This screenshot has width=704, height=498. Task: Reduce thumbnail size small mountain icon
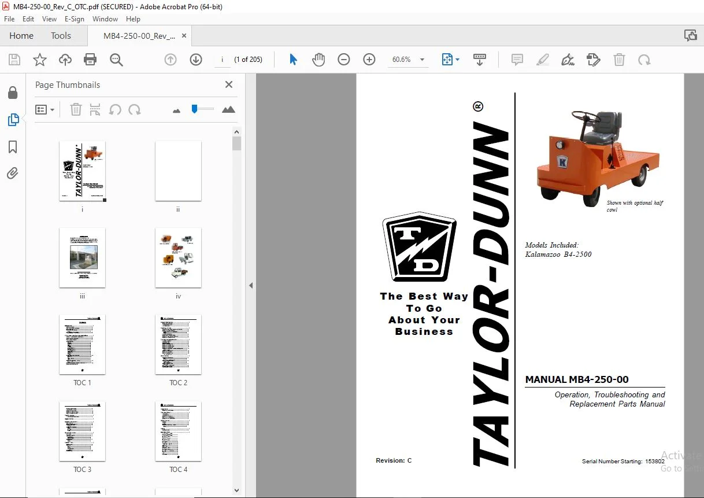click(177, 110)
